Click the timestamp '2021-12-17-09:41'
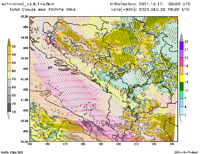Image resolution: width=204 pixels, height=154 pixels. tap(186, 153)
